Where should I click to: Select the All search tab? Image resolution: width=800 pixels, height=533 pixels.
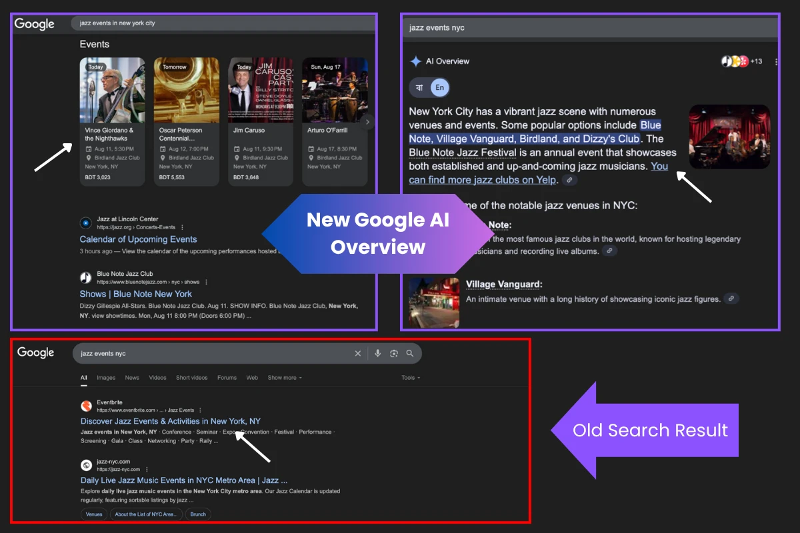click(x=84, y=378)
